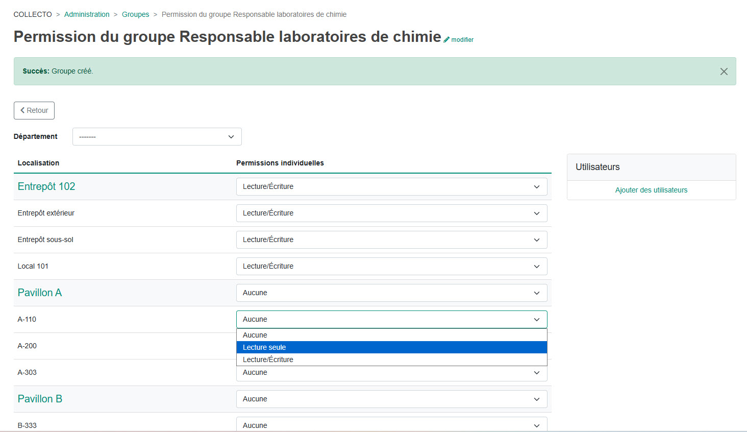Pick 'Aucune' option in the open list
Viewport: 747px width, 432px height.
click(391, 335)
